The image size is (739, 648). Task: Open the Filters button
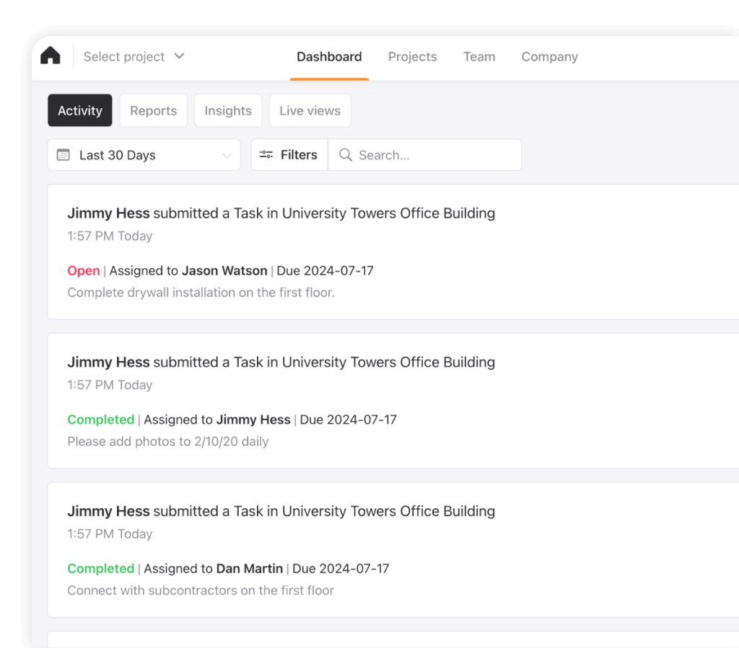point(289,155)
